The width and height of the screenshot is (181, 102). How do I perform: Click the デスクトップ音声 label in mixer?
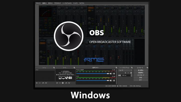pyautogui.click(x=80, y=70)
